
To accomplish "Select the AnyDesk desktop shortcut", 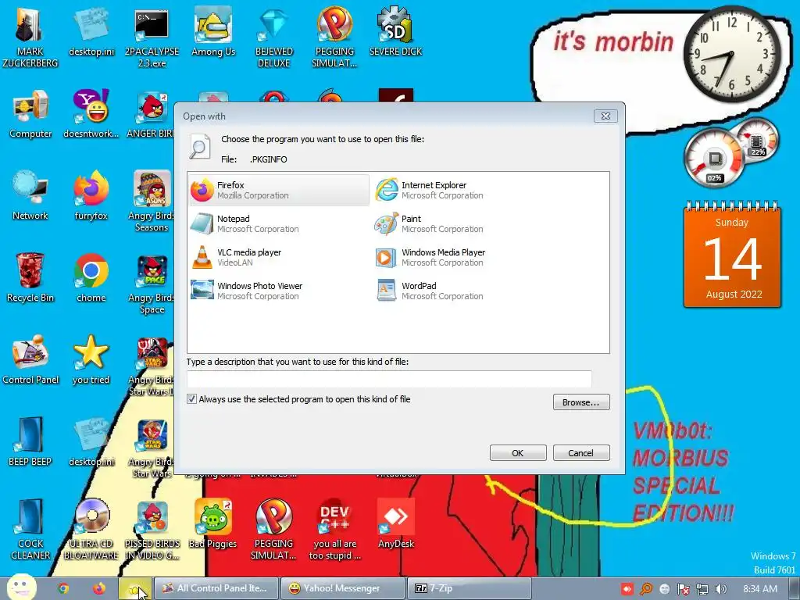I will click(x=395, y=524).
